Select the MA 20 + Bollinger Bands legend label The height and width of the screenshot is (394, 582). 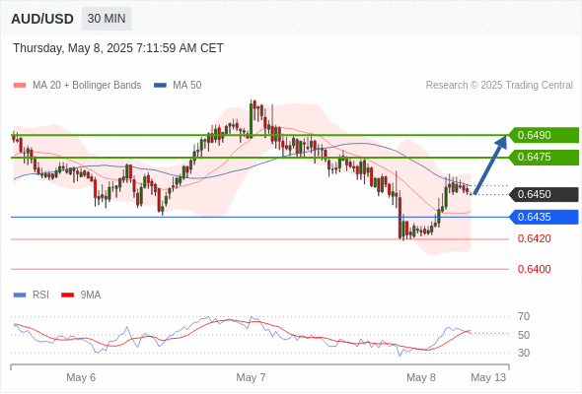[x=87, y=86]
